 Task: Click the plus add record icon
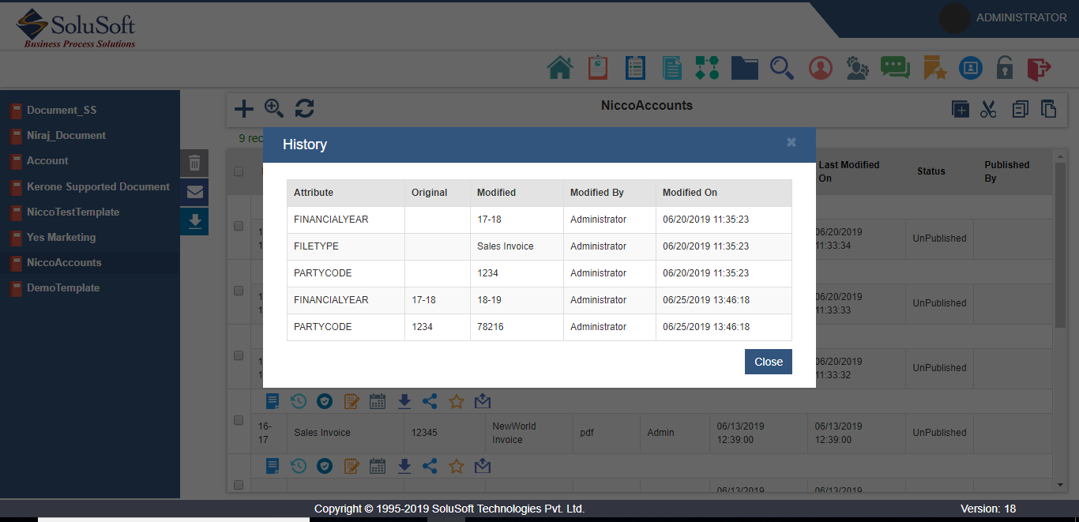[x=244, y=108]
